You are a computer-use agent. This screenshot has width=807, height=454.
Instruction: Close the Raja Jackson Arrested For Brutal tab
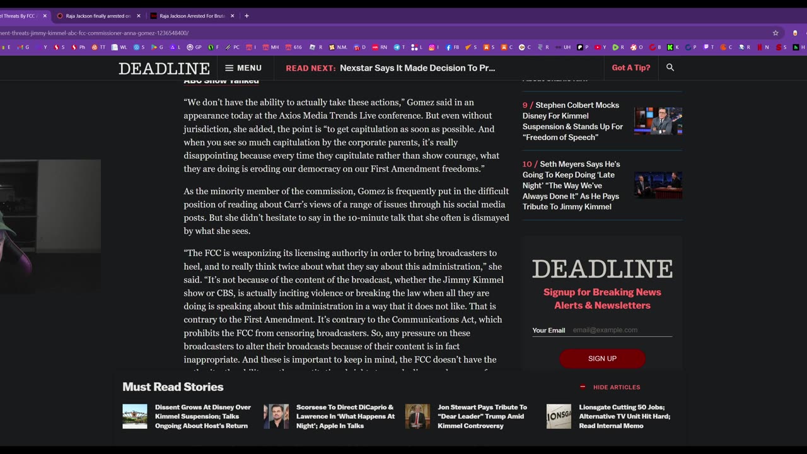pyautogui.click(x=232, y=16)
